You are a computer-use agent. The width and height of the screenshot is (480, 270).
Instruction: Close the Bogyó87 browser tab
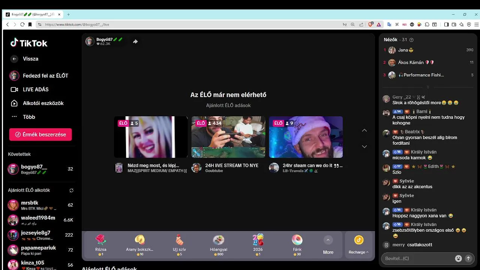click(59, 15)
